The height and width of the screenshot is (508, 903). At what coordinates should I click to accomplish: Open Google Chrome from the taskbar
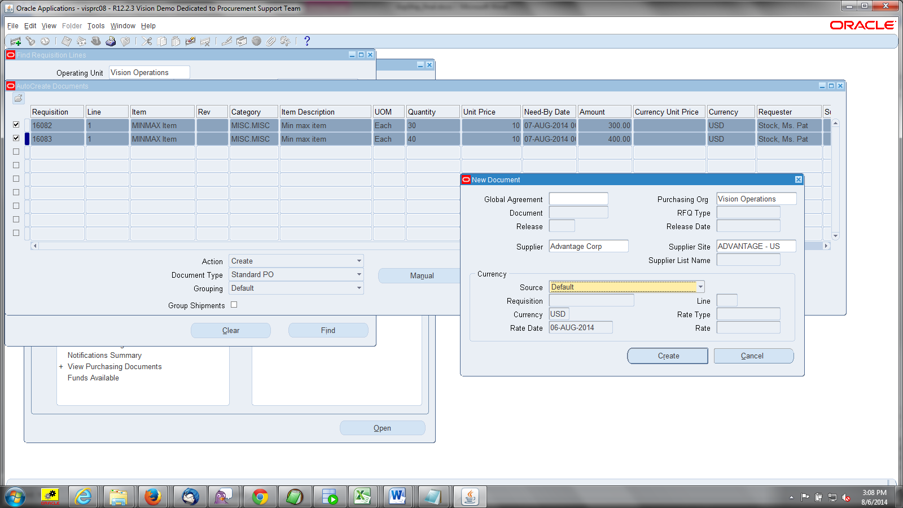click(x=260, y=497)
